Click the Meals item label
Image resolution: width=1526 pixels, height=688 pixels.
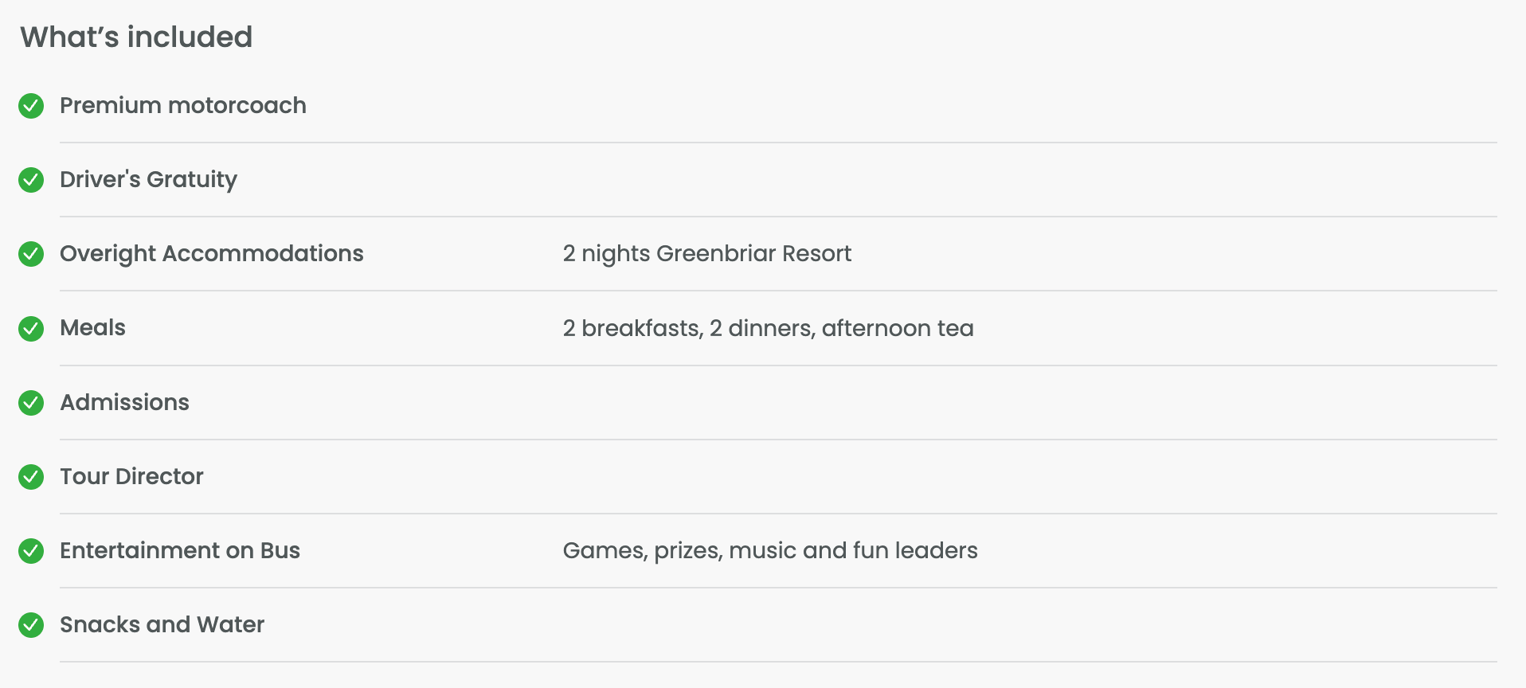(x=92, y=327)
